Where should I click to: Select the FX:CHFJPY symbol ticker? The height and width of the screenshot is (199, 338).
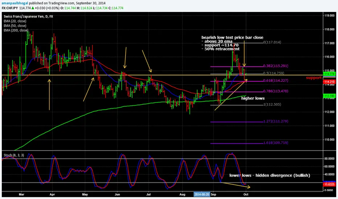(10, 8)
